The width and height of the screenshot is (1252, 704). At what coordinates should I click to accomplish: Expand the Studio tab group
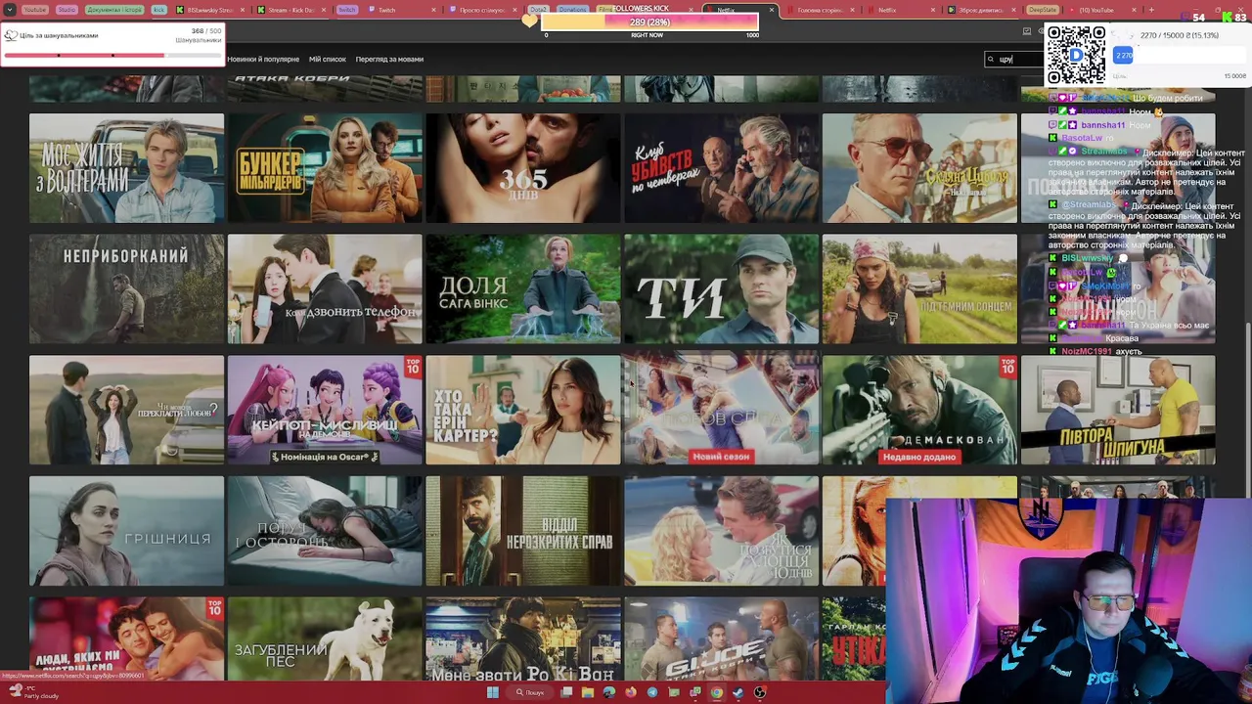67,10
